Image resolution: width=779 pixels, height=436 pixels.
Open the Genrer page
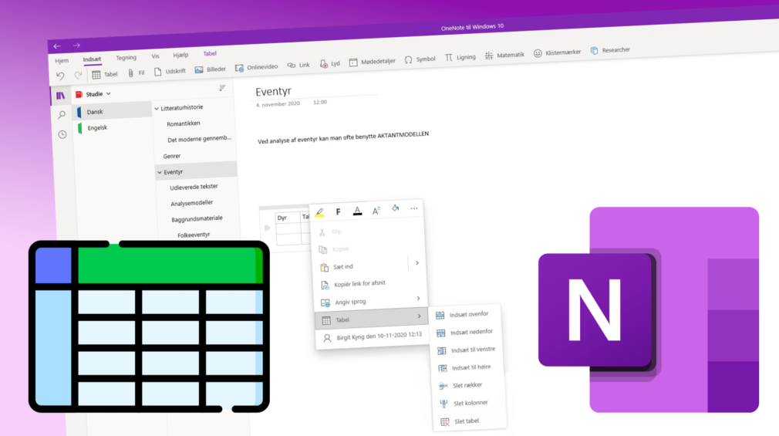tap(172, 156)
